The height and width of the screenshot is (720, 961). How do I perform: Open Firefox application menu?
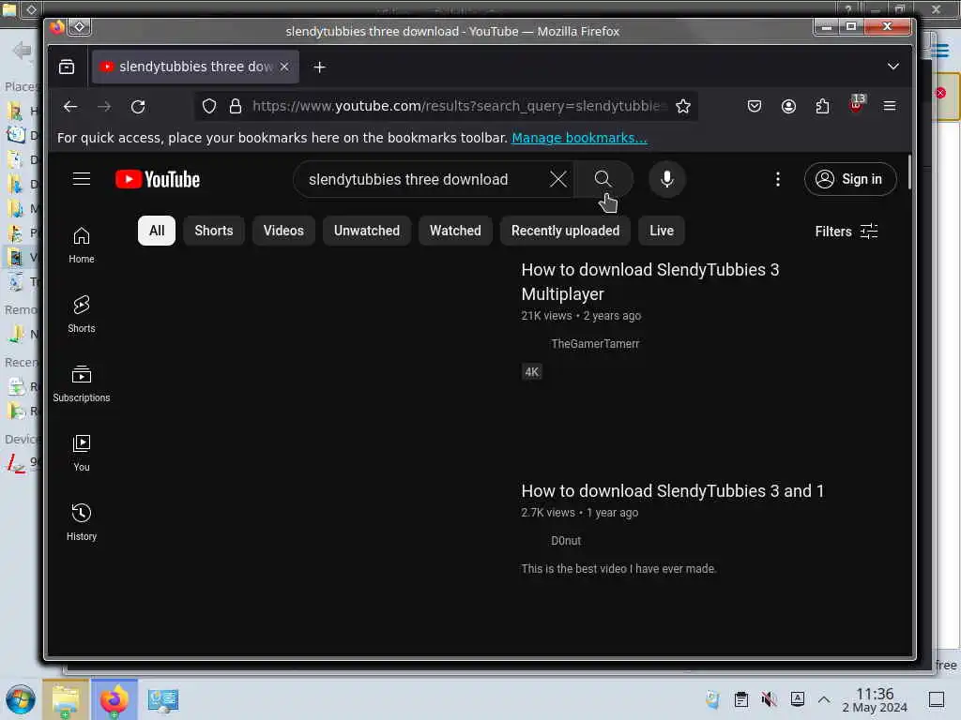(890, 107)
